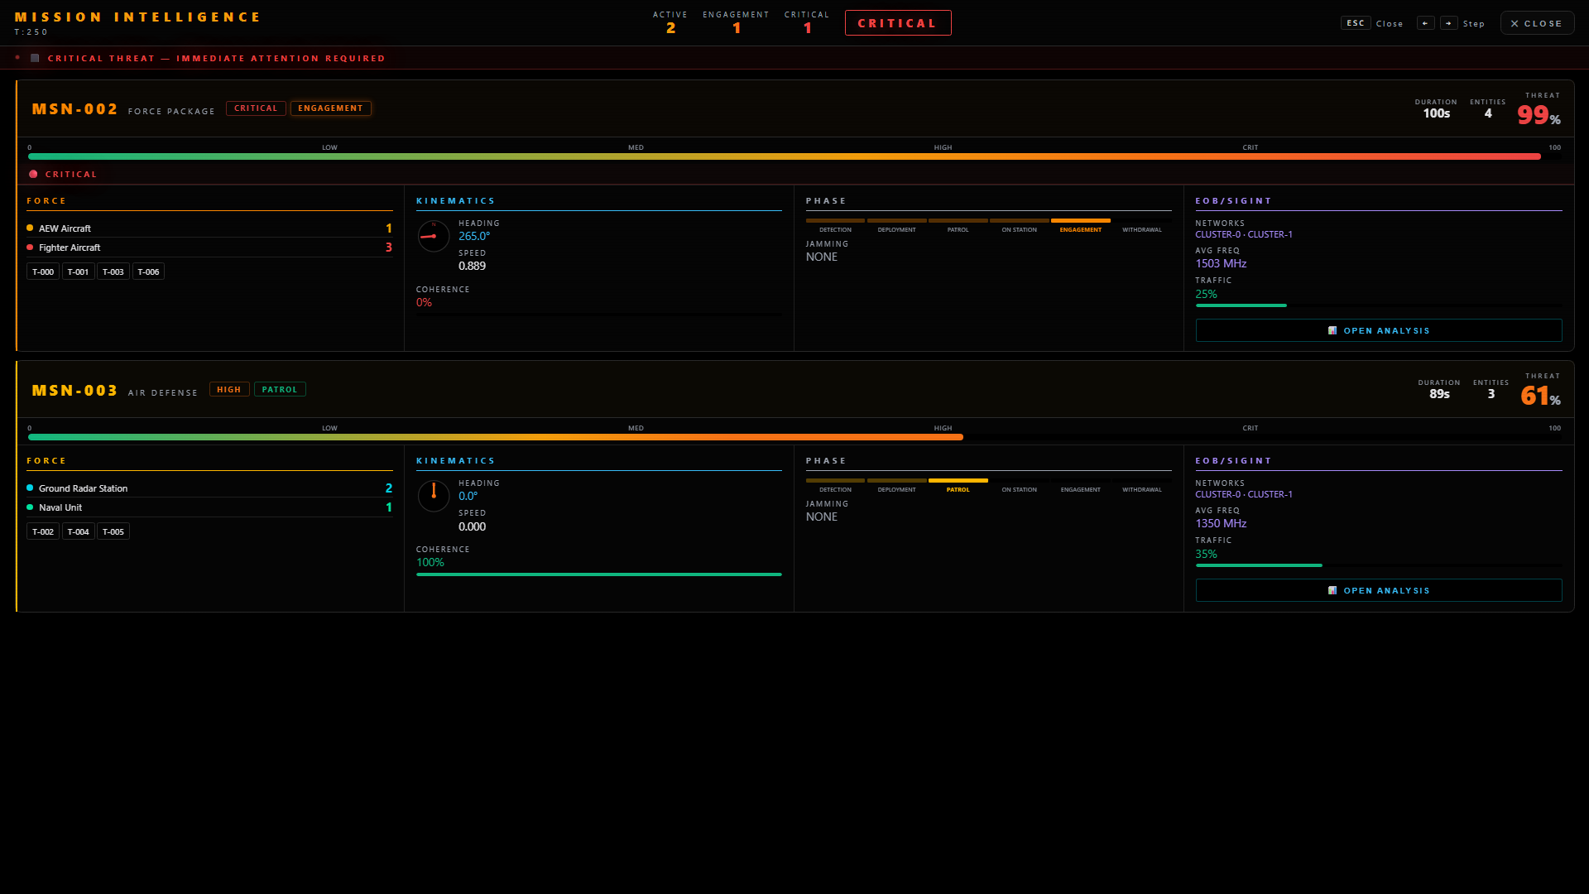The width and height of the screenshot is (1589, 894).
Task: Click the MSN-003 heading compass dial
Action: click(433, 496)
